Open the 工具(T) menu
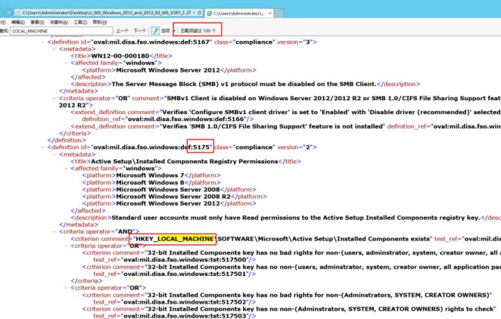This screenshot has height=319, width=501. [80, 22]
